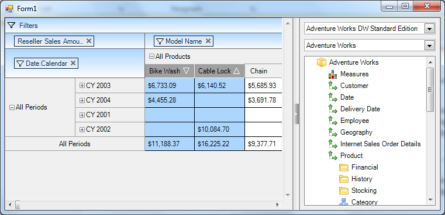Viewport: 445px width, 215px height.
Task: Select the Customer tree node
Action: (x=354, y=86)
